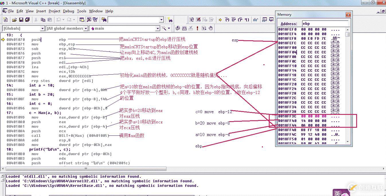Click the Redo arrow icon
386x196 pixels.
(x=69, y=20)
